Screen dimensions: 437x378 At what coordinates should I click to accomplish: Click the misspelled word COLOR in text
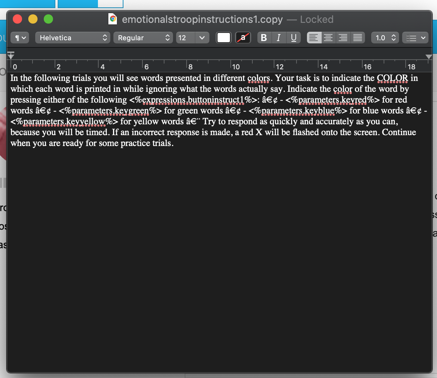(392, 78)
